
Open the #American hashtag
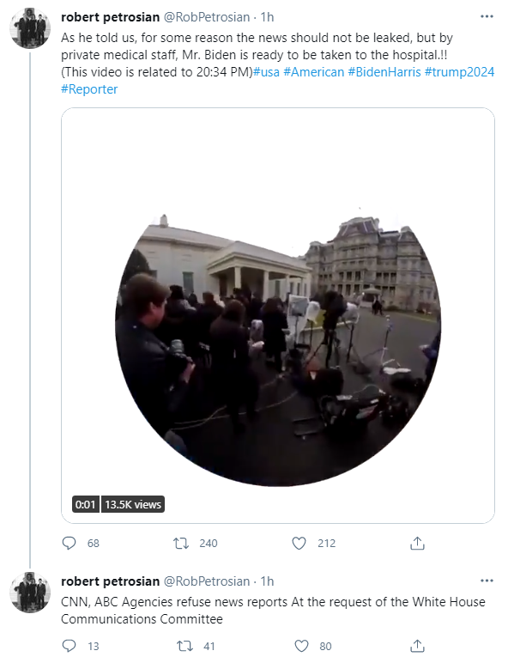tap(313, 72)
